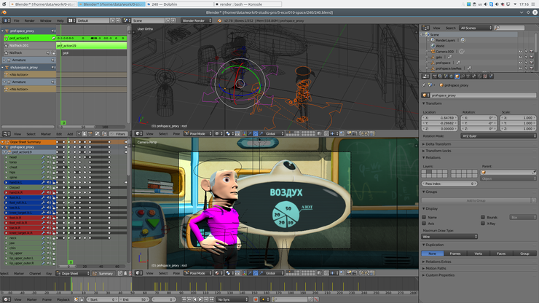Expand the Transform Locks panel
The width and height of the screenshot is (539, 303).
point(438,151)
